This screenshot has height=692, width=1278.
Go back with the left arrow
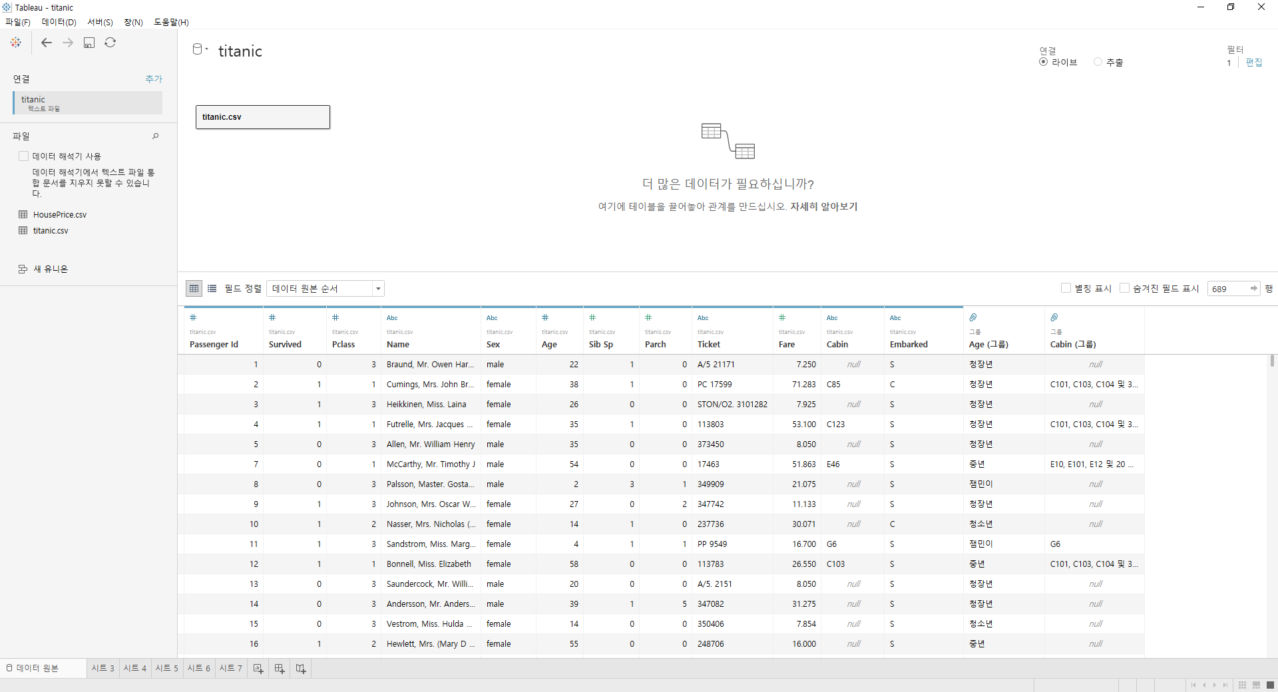47,43
